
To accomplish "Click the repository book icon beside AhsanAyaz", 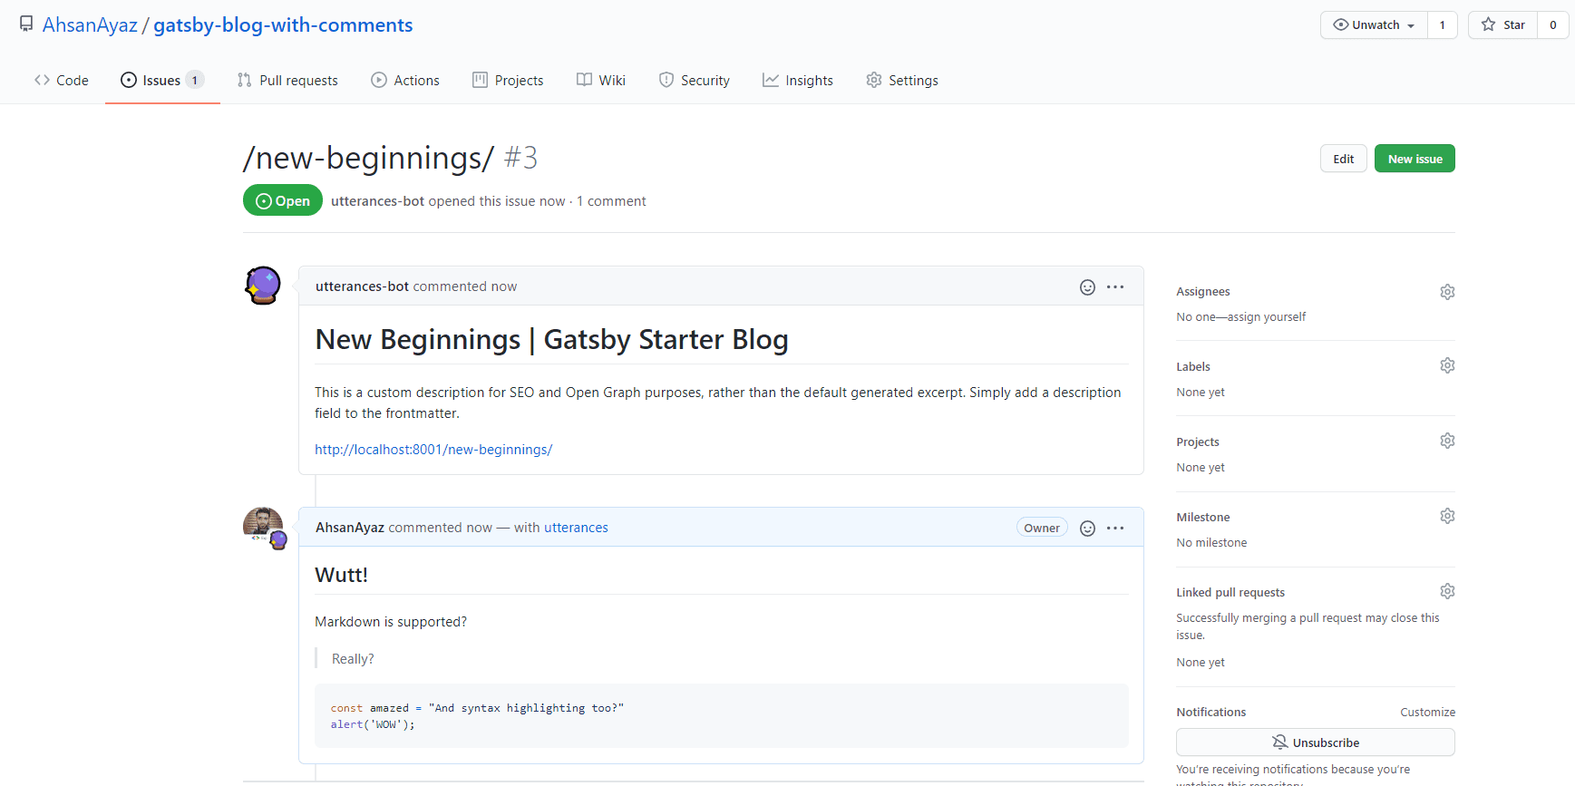I will coord(26,24).
